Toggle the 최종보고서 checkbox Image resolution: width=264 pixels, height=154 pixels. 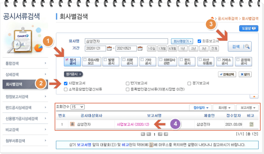[200, 41]
